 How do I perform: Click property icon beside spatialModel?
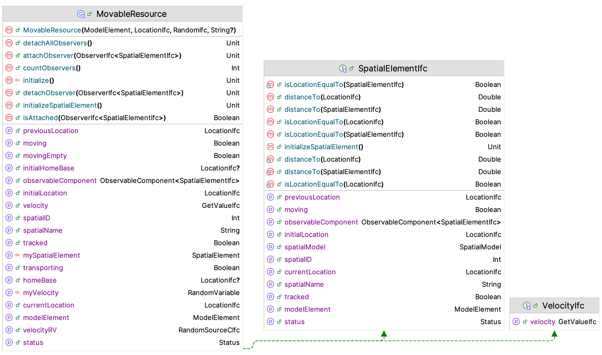coord(270,247)
